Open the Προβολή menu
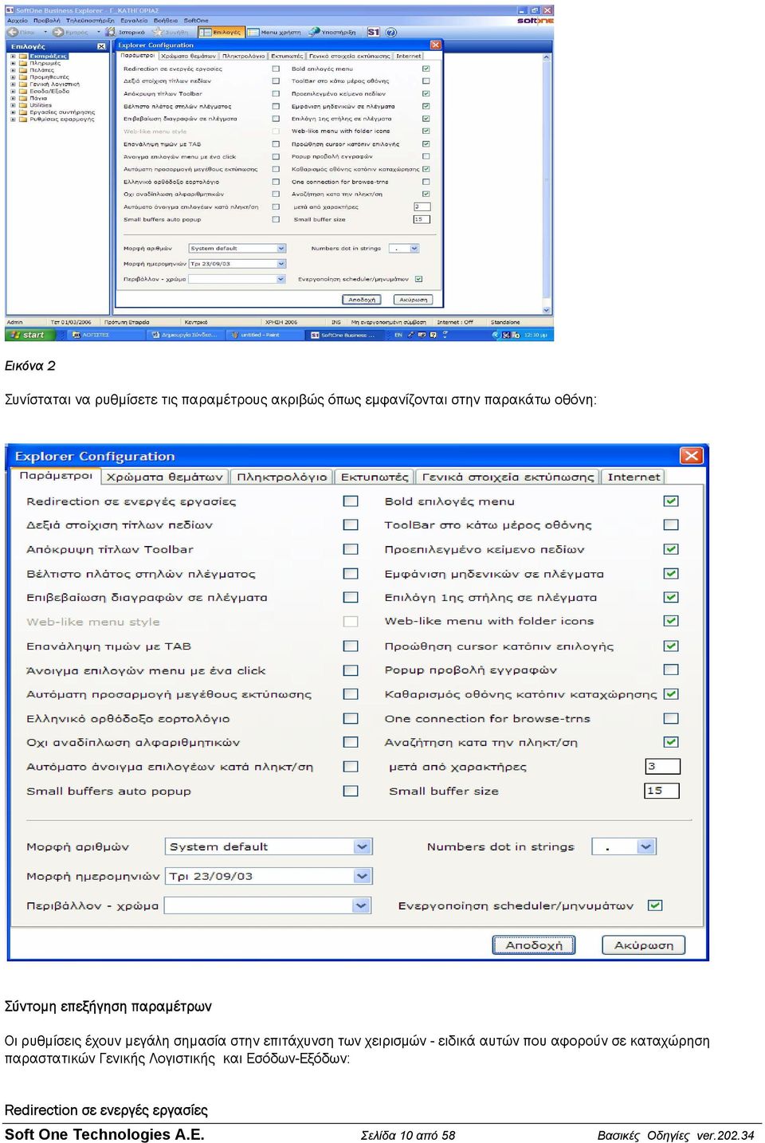Viewport: 765px width, 1143px height. [x=46, y=21]
